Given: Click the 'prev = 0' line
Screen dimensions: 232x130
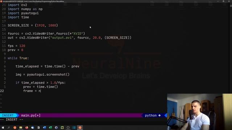Looking at the screenshot, I should (15, 50).
